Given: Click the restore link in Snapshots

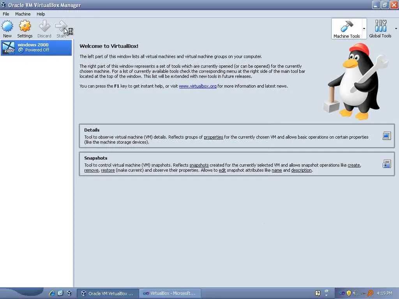Looking at the screenshot, I should (x=108, y=171).
